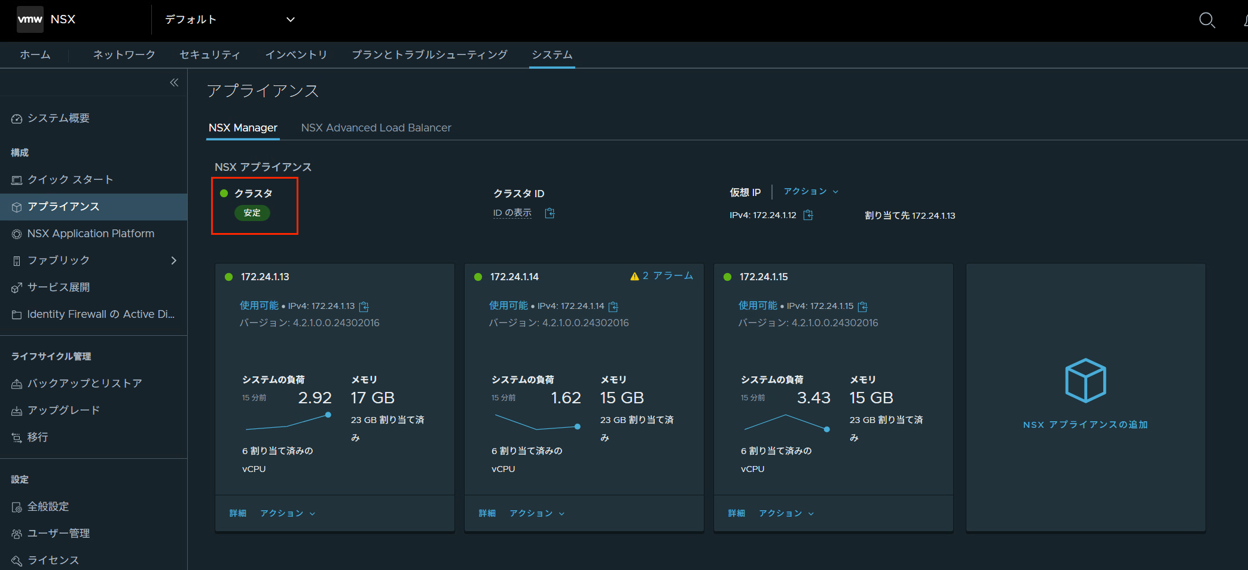Viewport: 1248px width, 570px height.
Task: Copy the virtual IP 172.24.1.12
Action: 808,215
